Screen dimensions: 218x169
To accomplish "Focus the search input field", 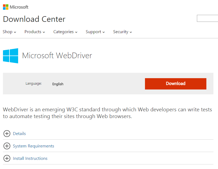I will point(207,18).
